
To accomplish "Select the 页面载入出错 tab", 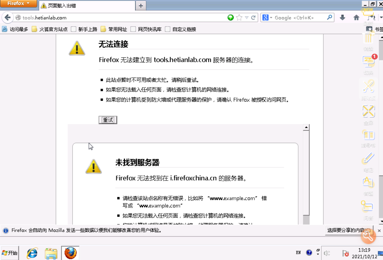I will [87, 6].
